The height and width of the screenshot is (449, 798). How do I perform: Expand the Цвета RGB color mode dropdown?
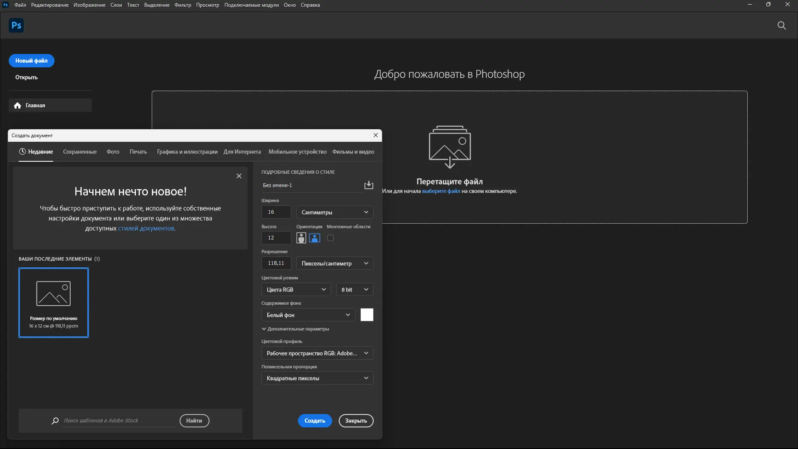296,289
